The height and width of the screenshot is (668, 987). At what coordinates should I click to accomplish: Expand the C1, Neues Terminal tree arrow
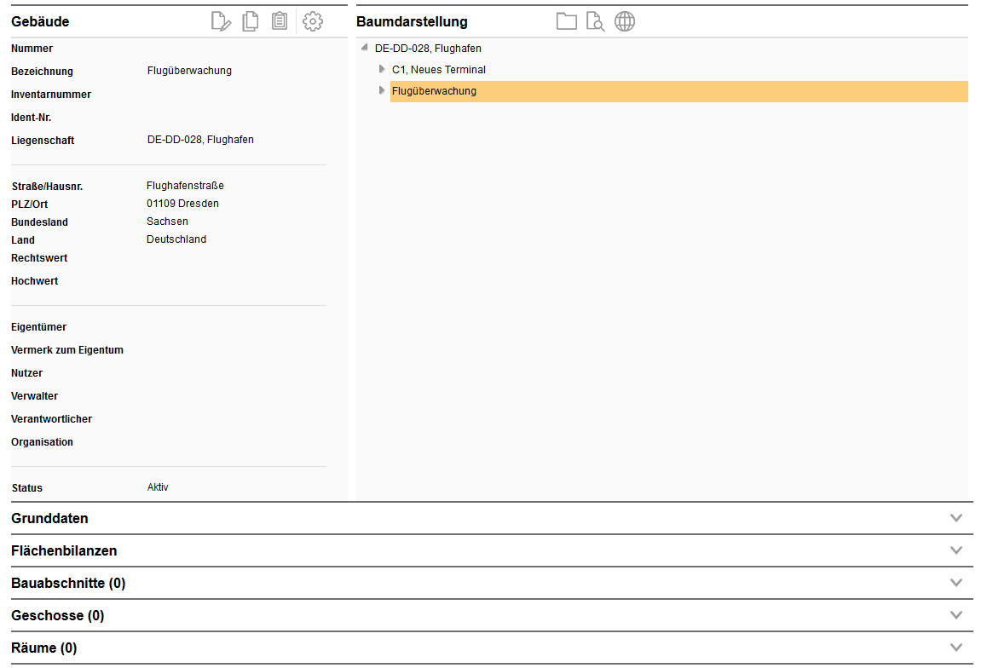coord(382,69)
